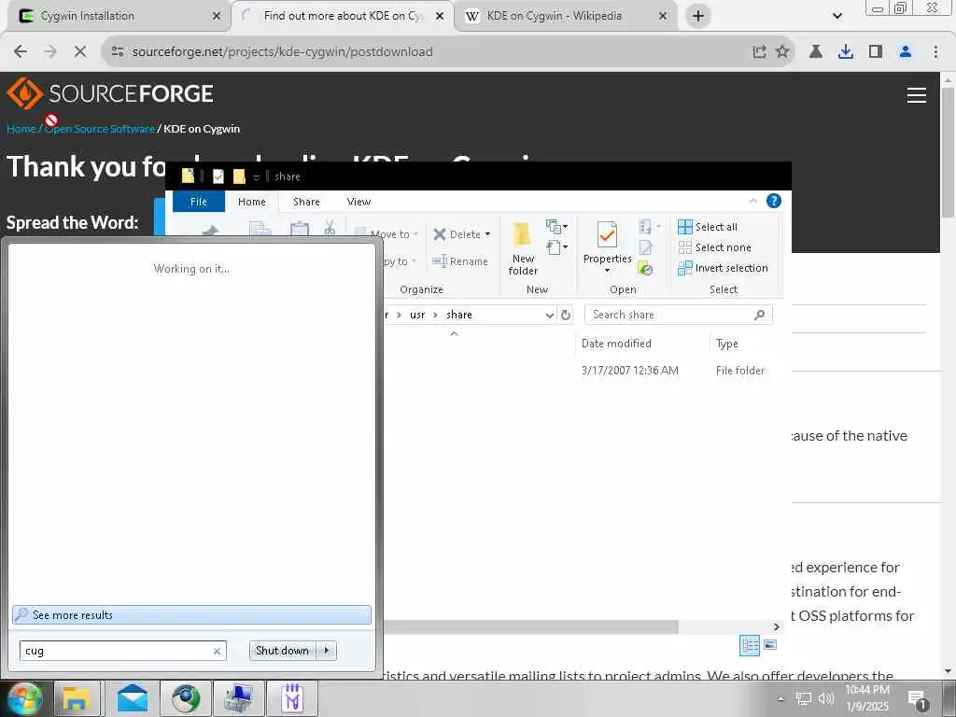The height and width of the screenshot is (717, 956).
Task: Switch to Details view in Explorer
Action: tap(750, 645)
